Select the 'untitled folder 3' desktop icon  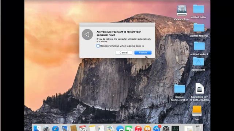(199, 46)
